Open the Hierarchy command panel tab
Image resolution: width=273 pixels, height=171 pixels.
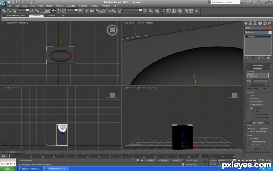coord(255,23)
